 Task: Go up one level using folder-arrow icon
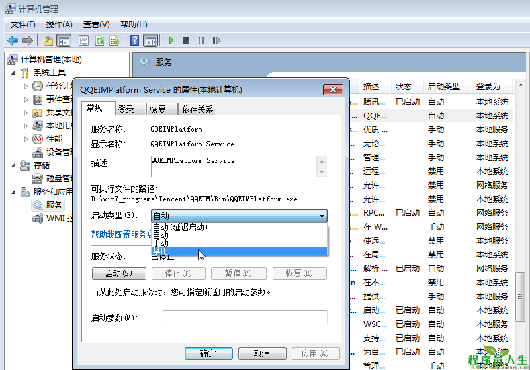pos(48,41)
